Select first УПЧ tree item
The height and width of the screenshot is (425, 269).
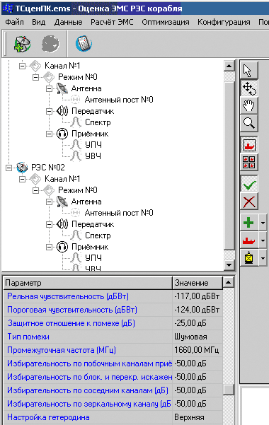93,145
